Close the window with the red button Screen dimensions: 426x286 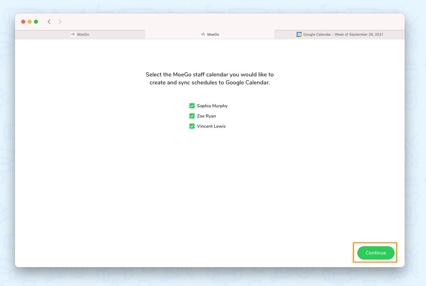coord(23,22)
